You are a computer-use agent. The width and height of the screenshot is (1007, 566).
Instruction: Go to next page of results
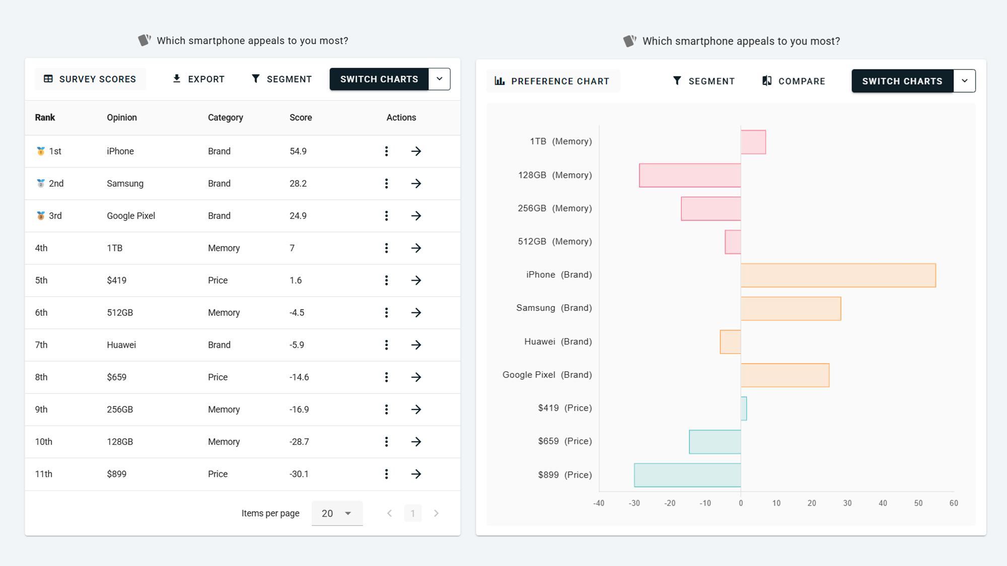[436, 513]
